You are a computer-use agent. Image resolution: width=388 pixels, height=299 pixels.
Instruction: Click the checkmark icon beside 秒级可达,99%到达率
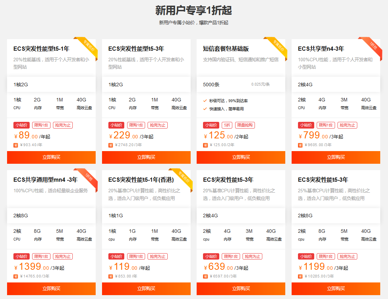coord(205,101)
